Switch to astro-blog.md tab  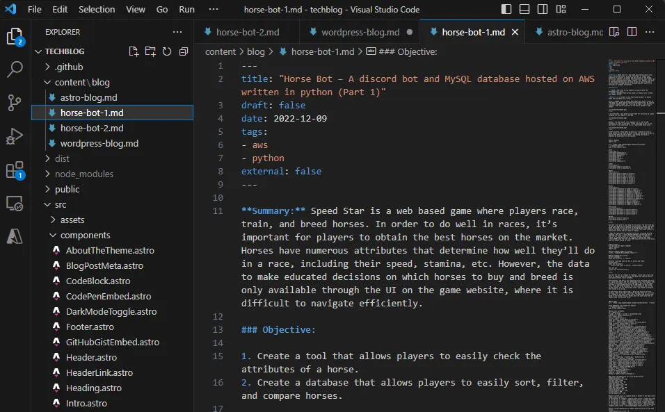click(x=569, y=32)
